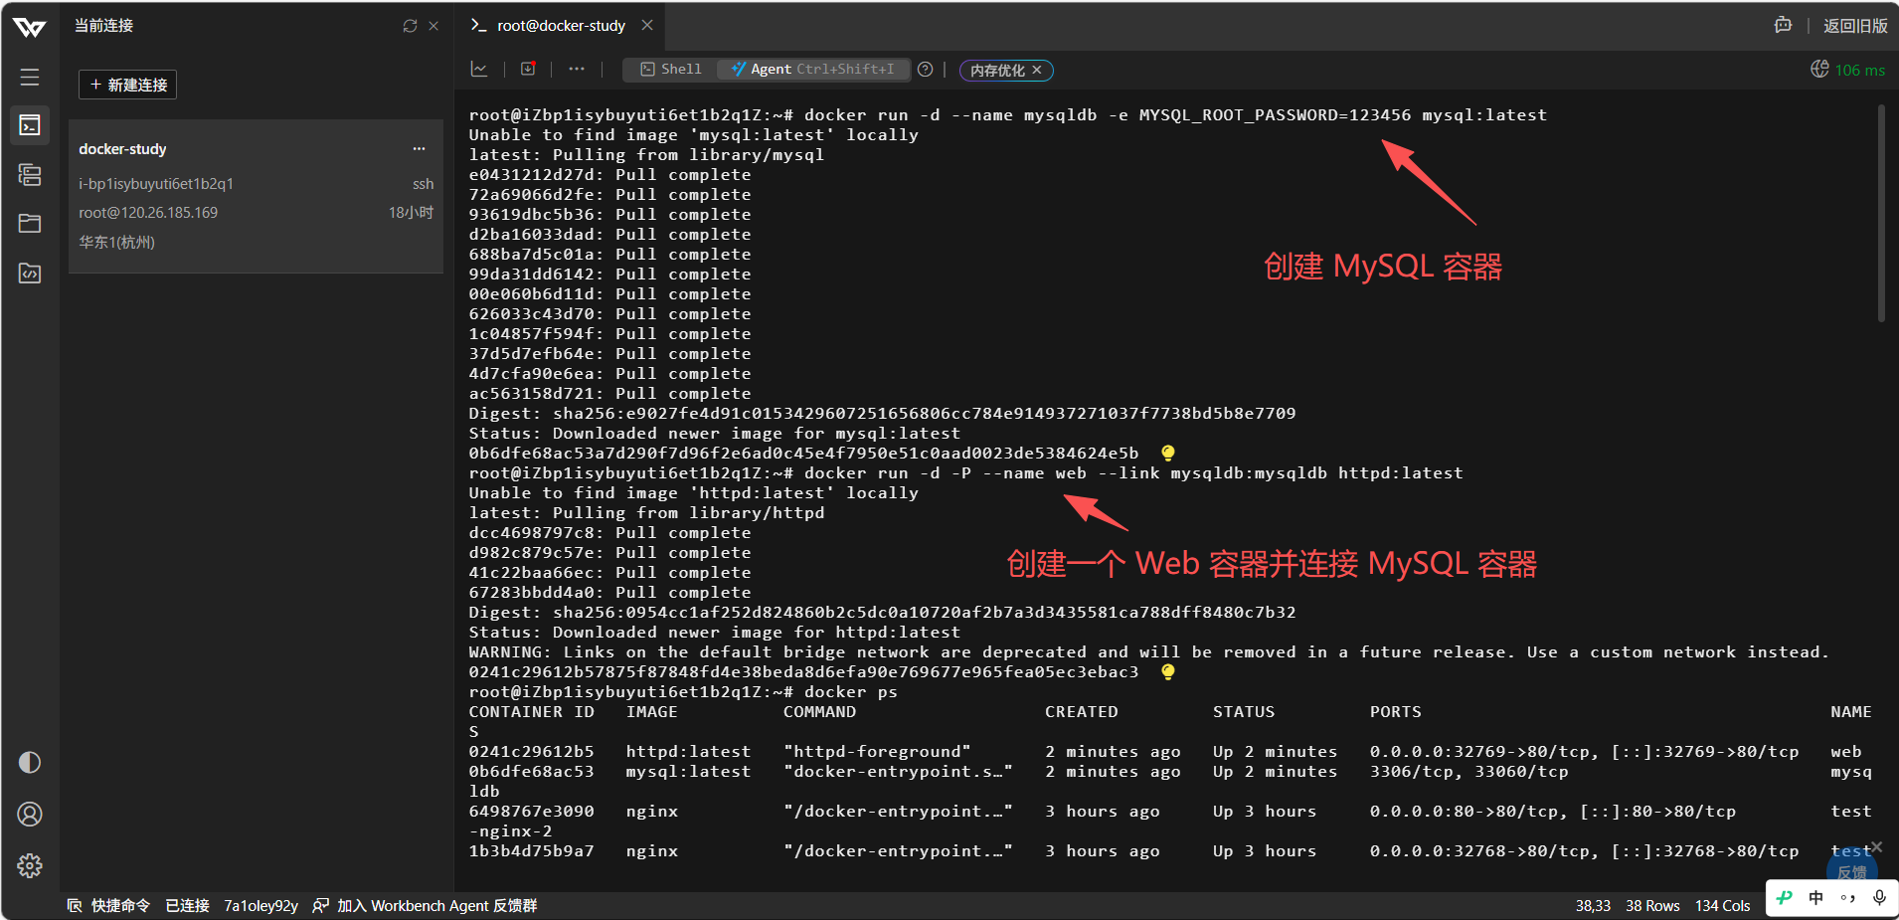Click the ssh protocol label

pyautogui.click(x=424, y=184)
